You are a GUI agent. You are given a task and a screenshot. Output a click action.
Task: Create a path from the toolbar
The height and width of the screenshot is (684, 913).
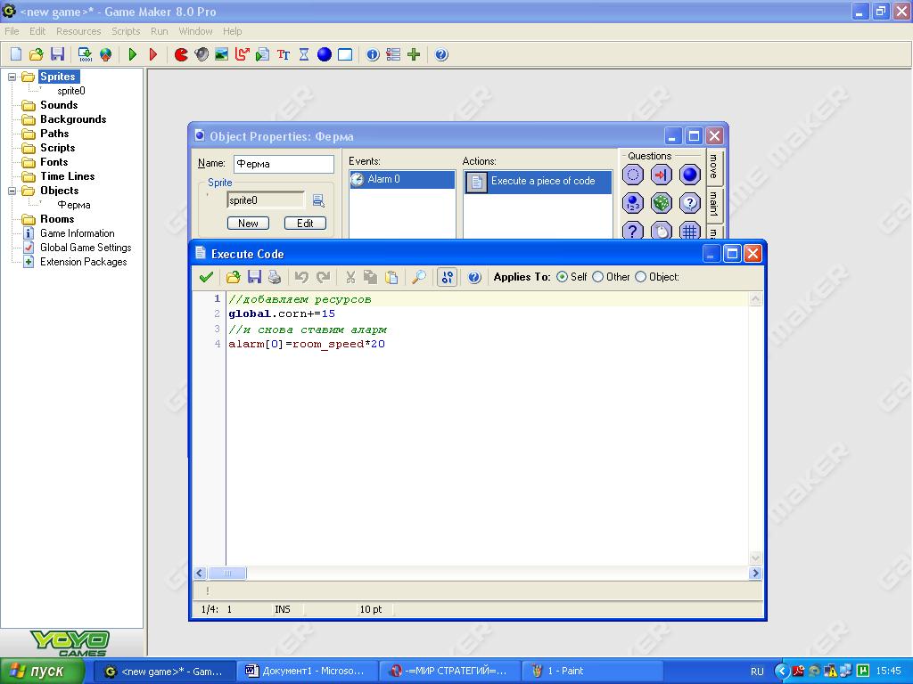pyautogui.click(x=243, y=54)
